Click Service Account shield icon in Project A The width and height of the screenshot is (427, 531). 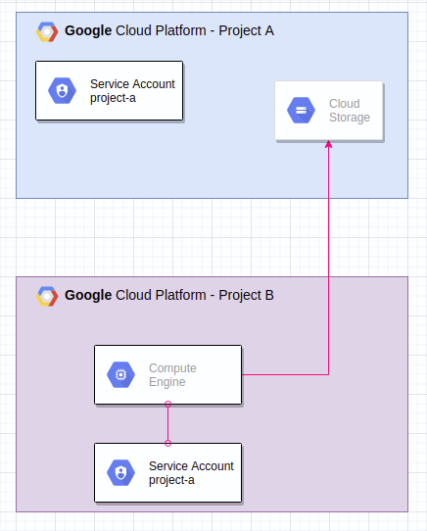coord(62,91)
